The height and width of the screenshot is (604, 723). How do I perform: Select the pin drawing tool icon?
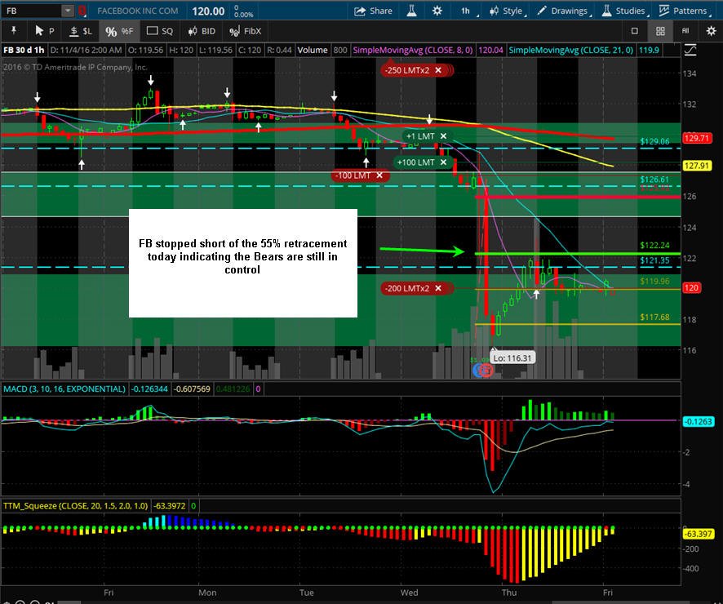14,31
